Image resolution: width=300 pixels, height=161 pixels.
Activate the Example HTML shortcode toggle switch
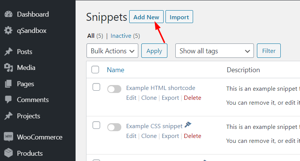114,89
